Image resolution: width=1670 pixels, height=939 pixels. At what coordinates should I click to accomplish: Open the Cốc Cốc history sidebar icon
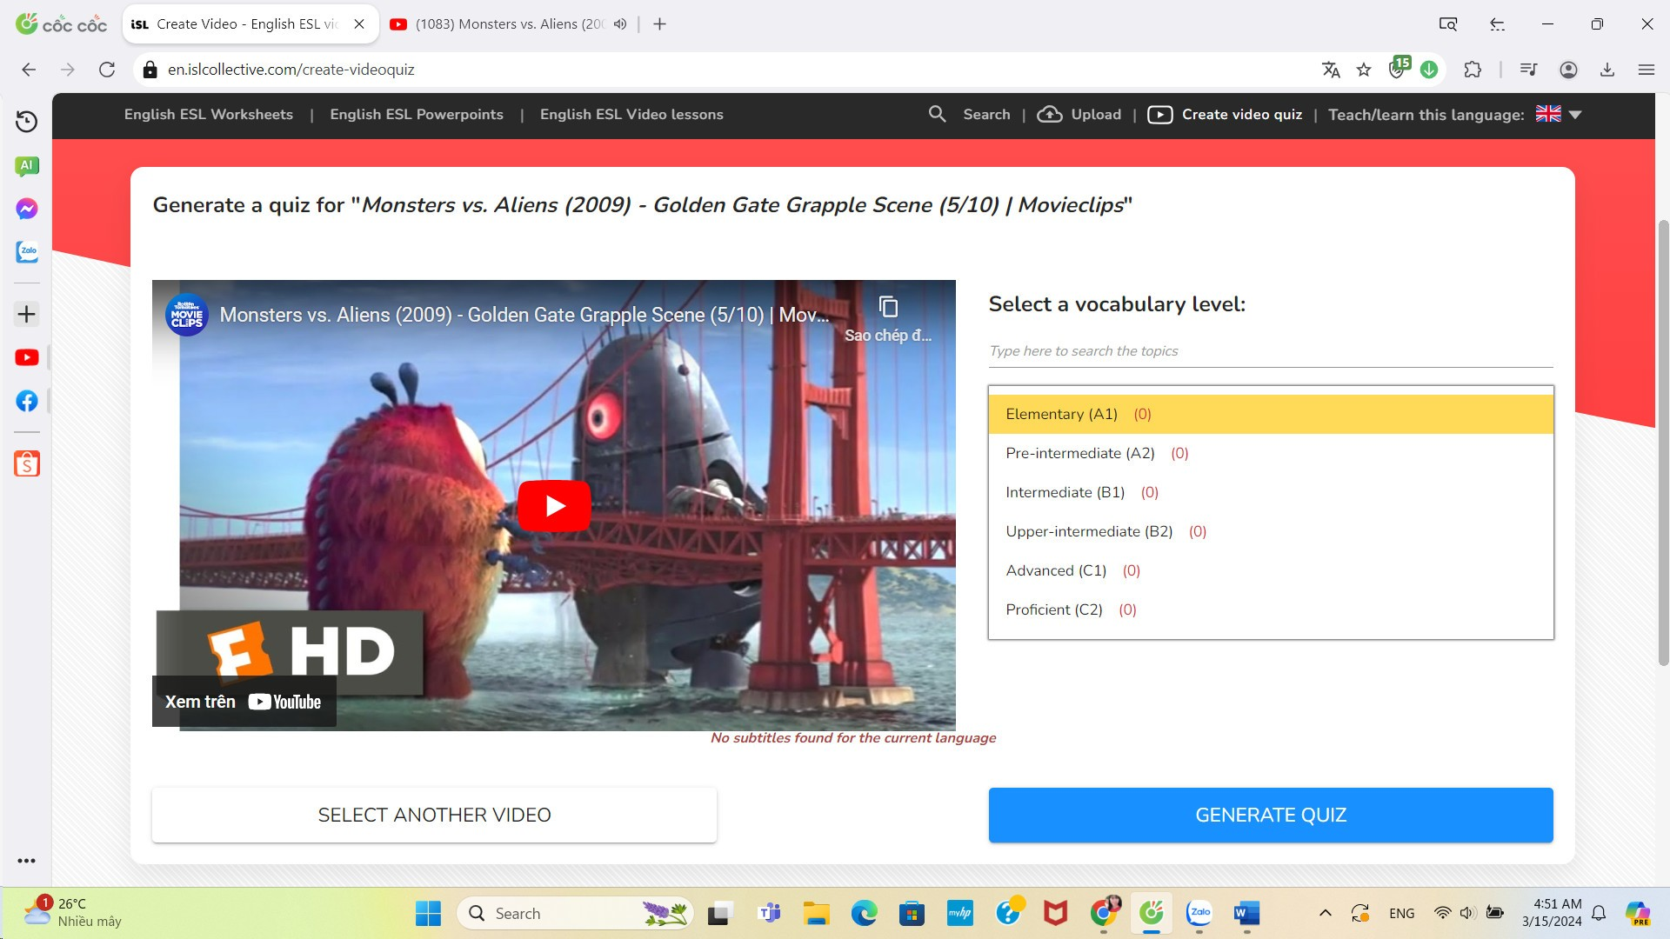[26, 122]
